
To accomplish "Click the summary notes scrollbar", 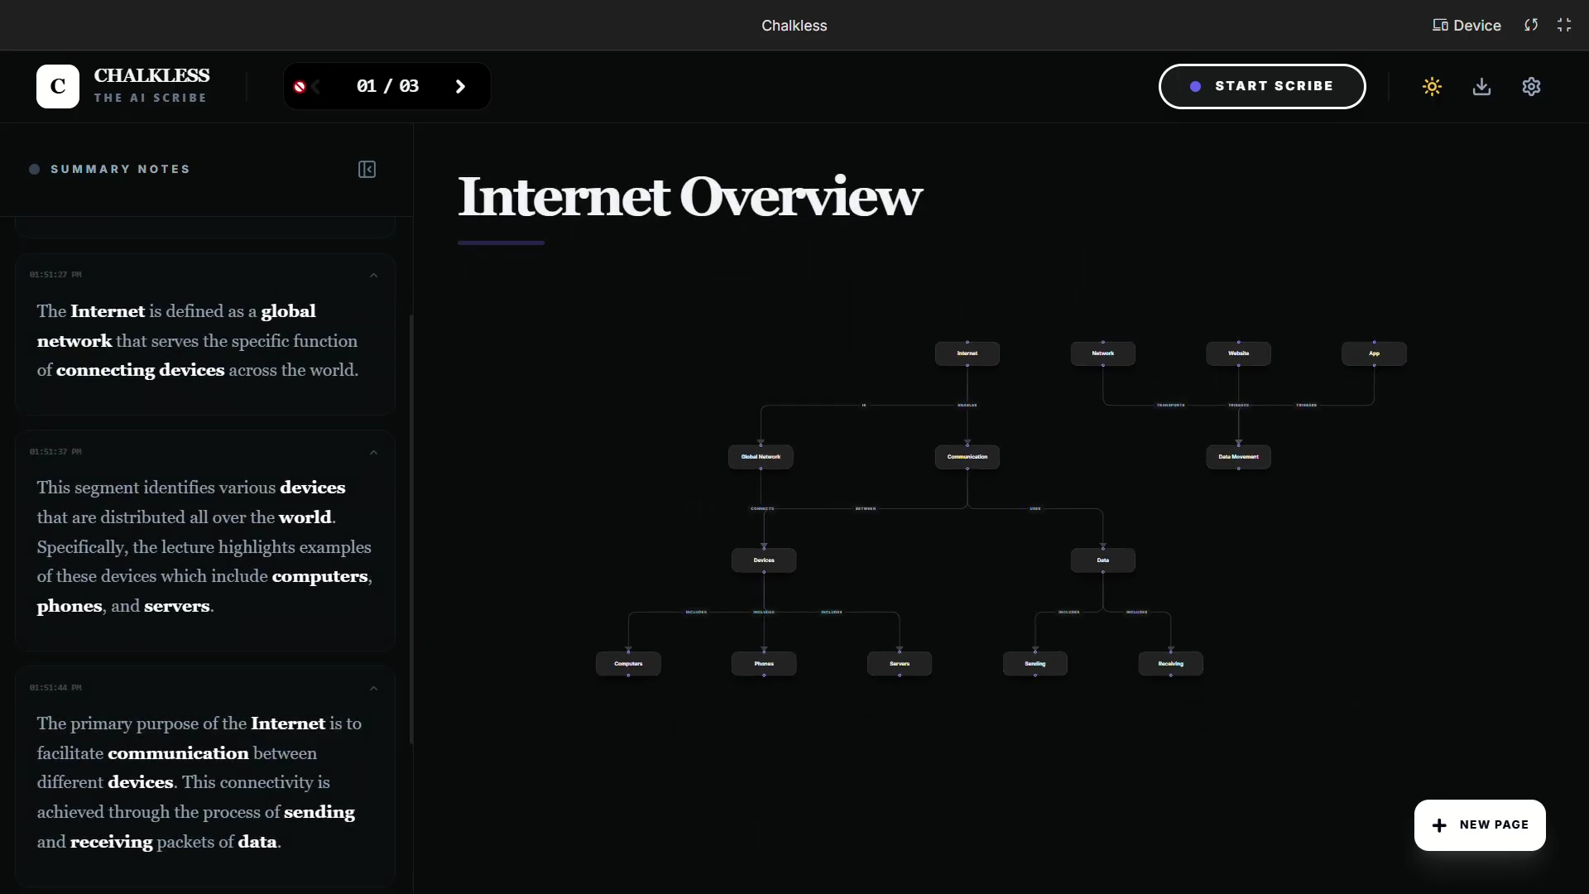I will tap(411, 530).
